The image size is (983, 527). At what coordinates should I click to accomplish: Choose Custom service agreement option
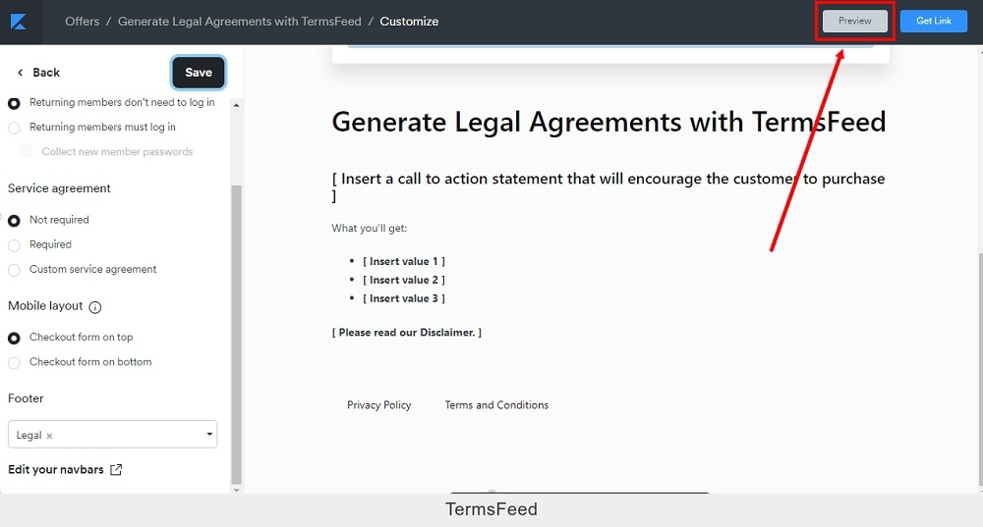click(14, 270)
